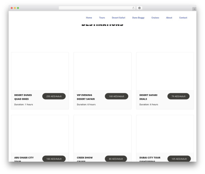Open the Desert Safari Deals title
The width and height of the screenshot is (205, 174).
point(148,97)
